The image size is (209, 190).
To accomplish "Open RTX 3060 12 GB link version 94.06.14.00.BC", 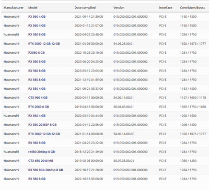I will coord(44,134).
